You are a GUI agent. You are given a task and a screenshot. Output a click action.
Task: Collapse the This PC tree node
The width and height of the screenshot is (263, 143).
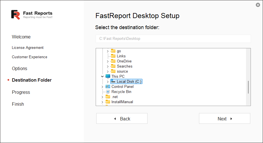102,76
